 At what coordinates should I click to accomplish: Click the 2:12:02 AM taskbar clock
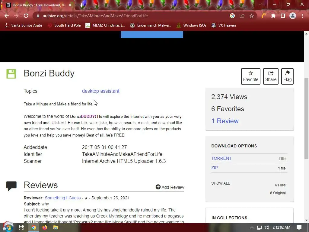click(x=282, y=227)
